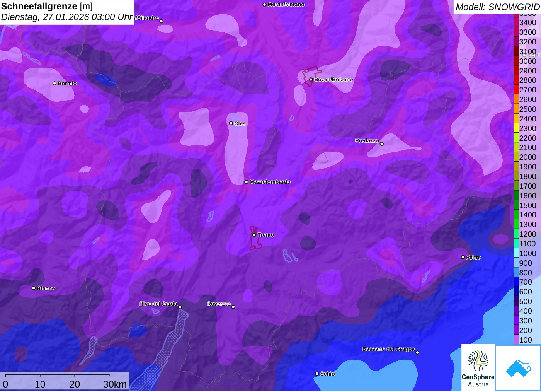Click the "1200" legend value
Viewport: 541px width, 391px height.
click(528, 234)
